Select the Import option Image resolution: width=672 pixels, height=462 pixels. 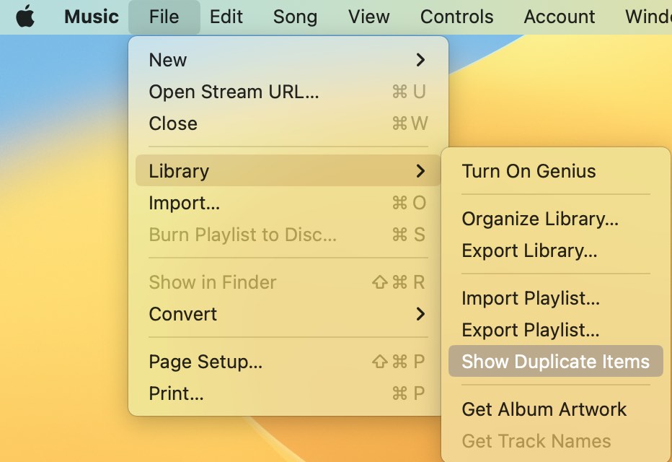click(185, 203)
